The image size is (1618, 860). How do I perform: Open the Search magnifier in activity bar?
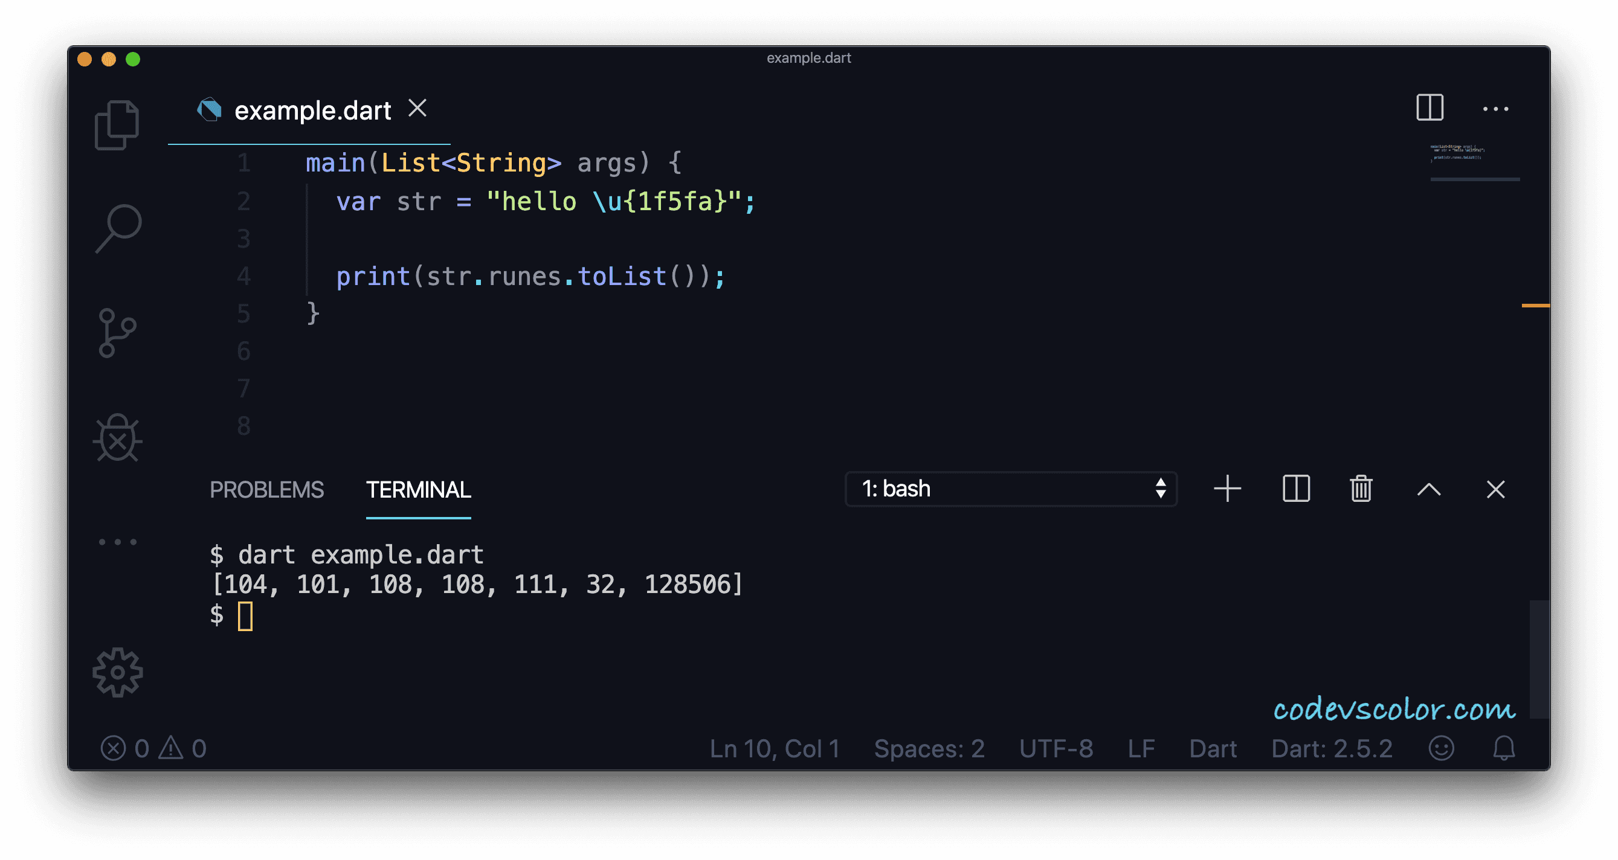coord(118,228)
